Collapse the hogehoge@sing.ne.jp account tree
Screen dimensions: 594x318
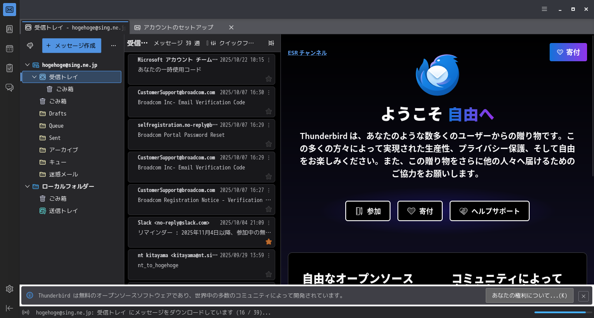pos(27,65)
